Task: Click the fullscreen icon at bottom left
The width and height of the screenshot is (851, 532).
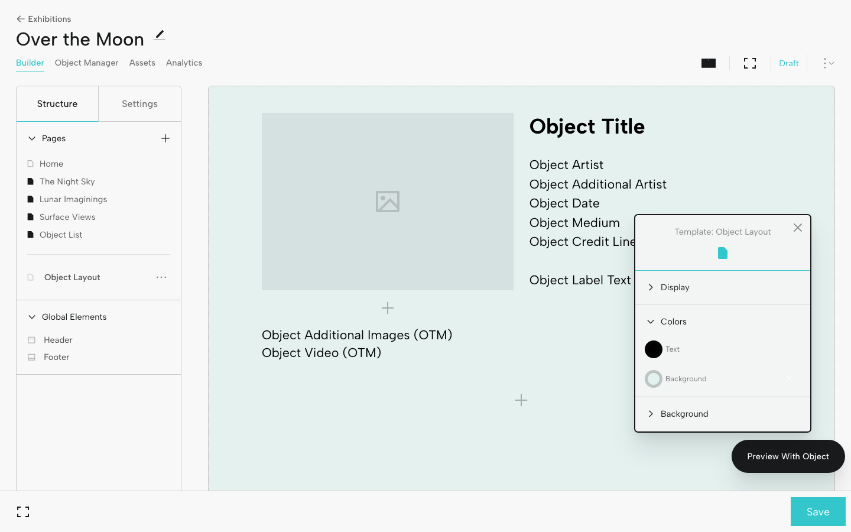Action: coord(23,511)
